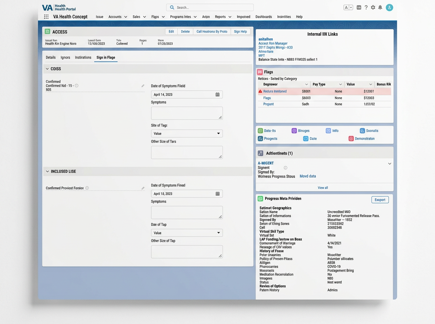This screenshot has width=435, height=324.
Task: Edit Confirmed Proviost Forsiox with pencil icon
Action: [x=143, y=188]
